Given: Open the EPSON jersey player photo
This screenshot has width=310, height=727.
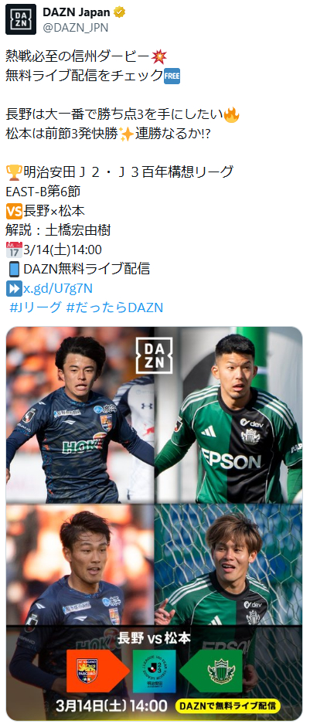Looking at the screenshot, I should [x=228, y=415].
